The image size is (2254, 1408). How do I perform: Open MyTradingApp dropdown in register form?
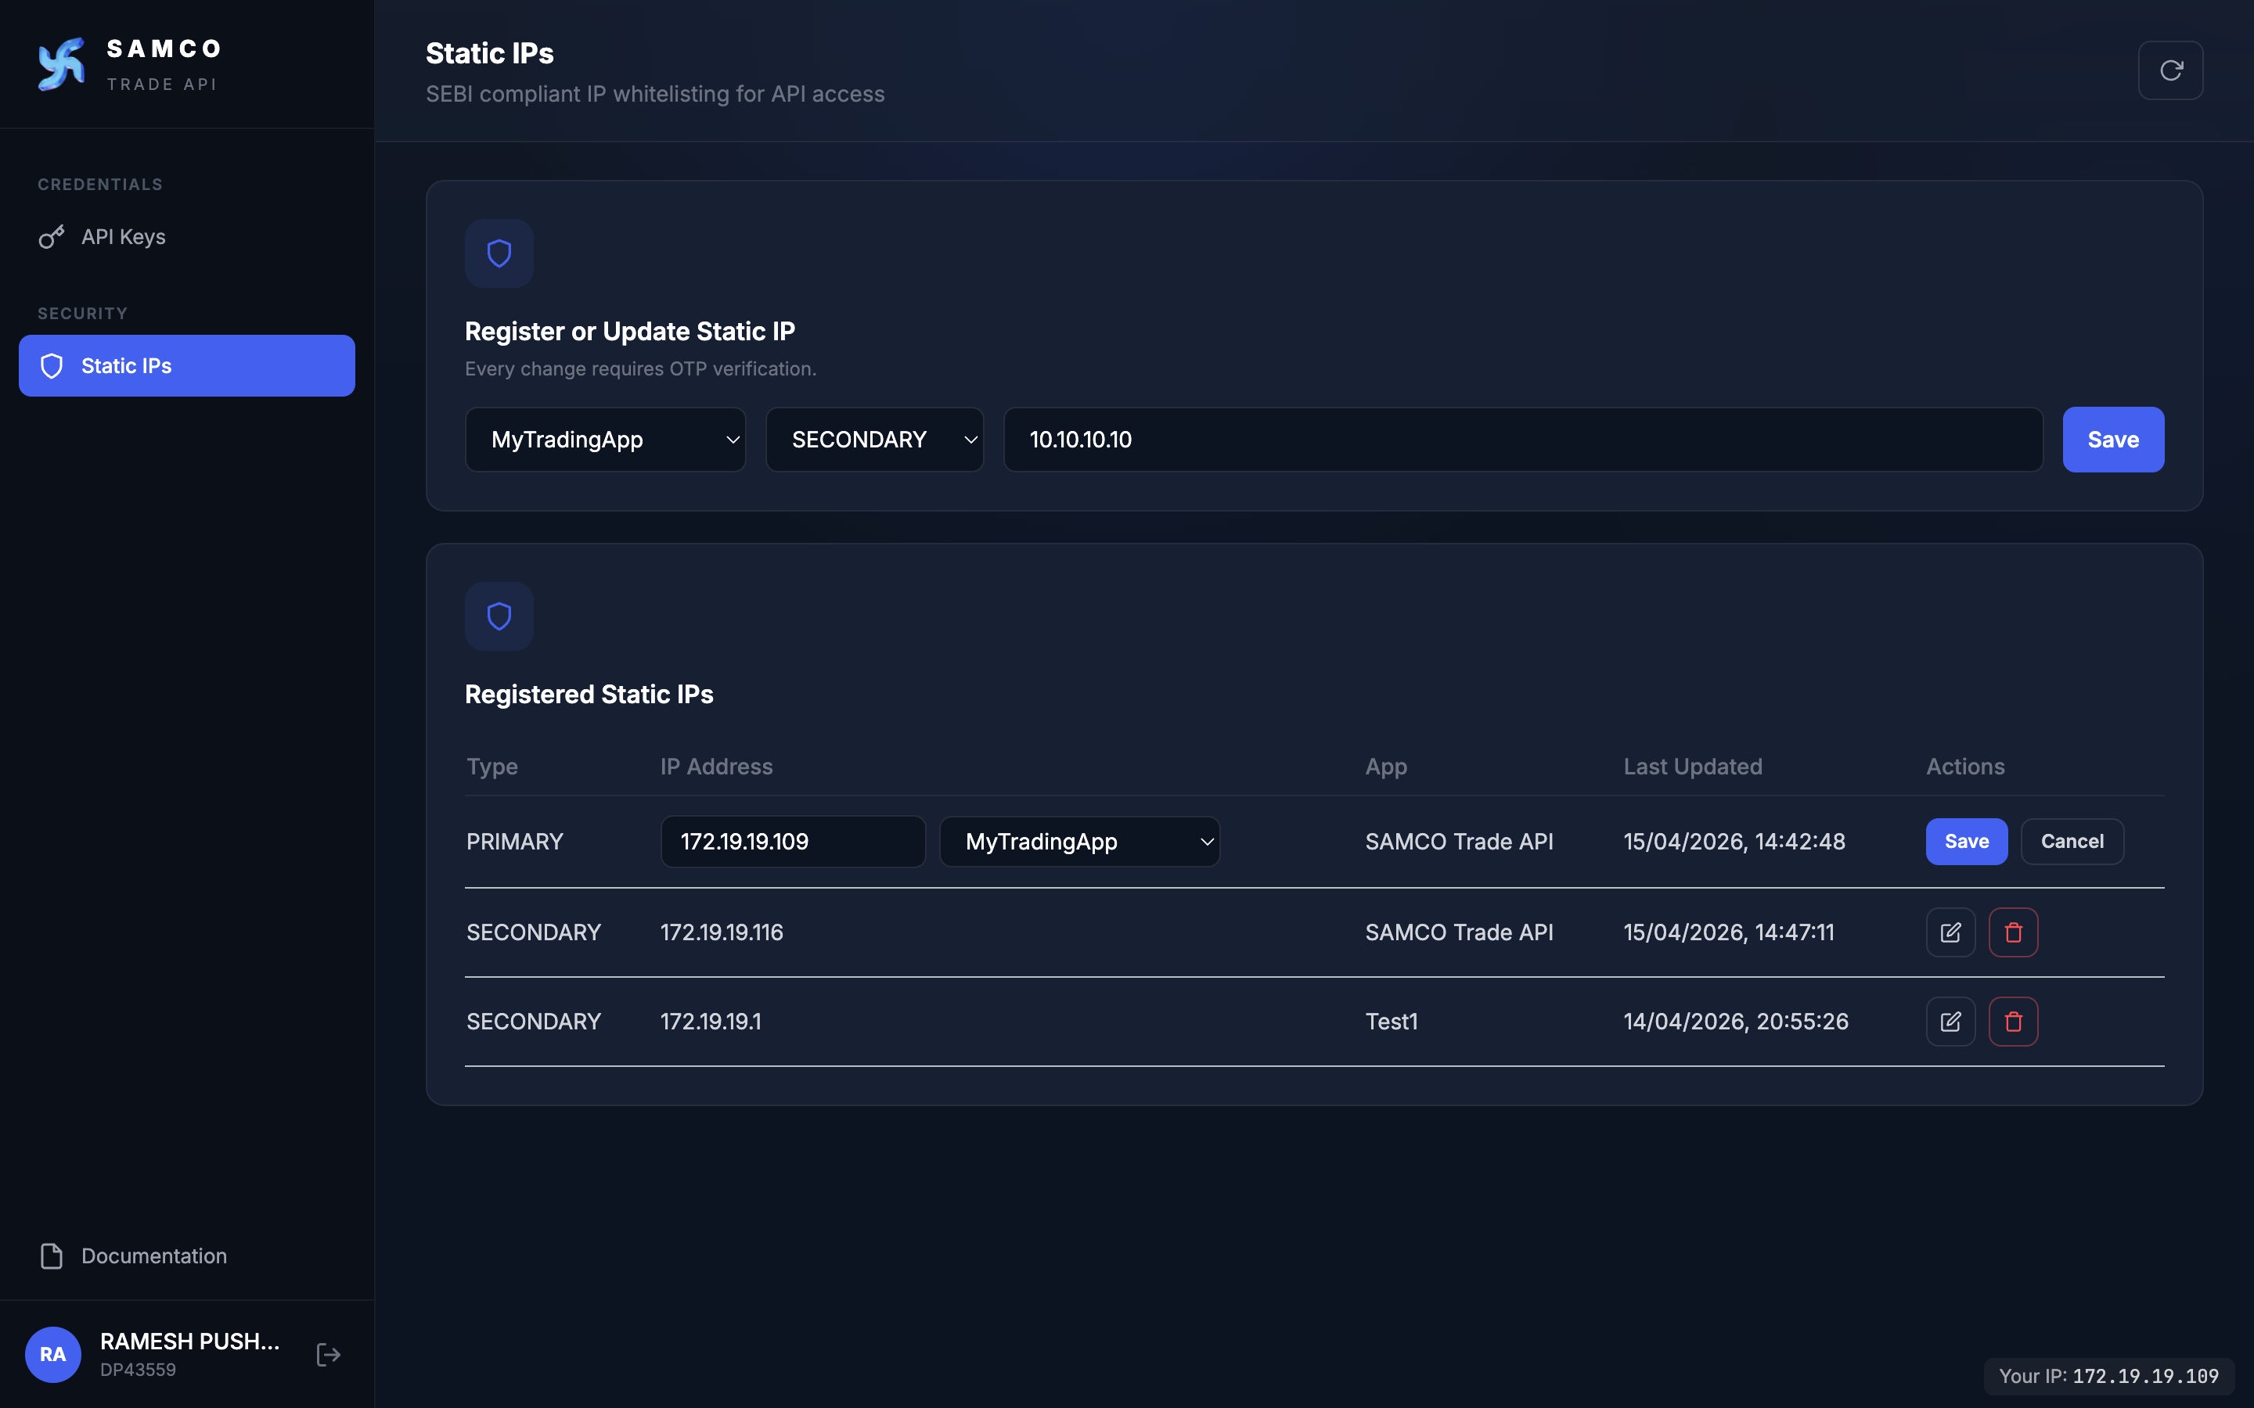tap(606, 440)
